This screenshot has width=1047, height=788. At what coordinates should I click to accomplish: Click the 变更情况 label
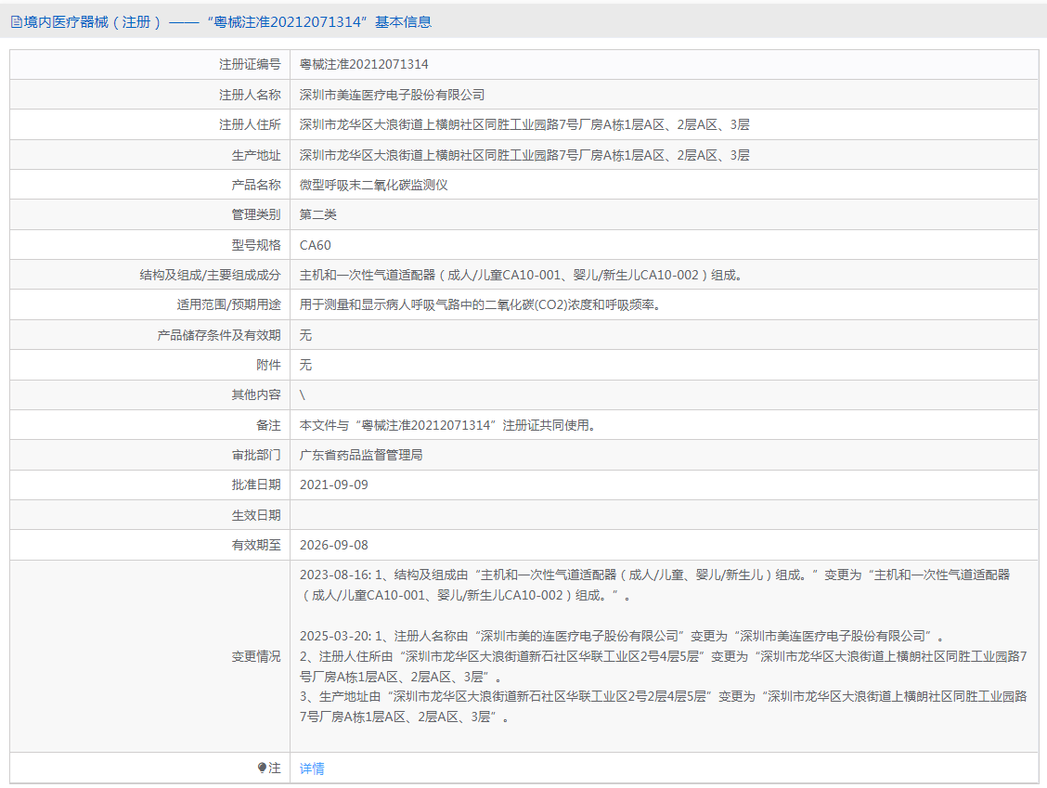tap(256, 656)
